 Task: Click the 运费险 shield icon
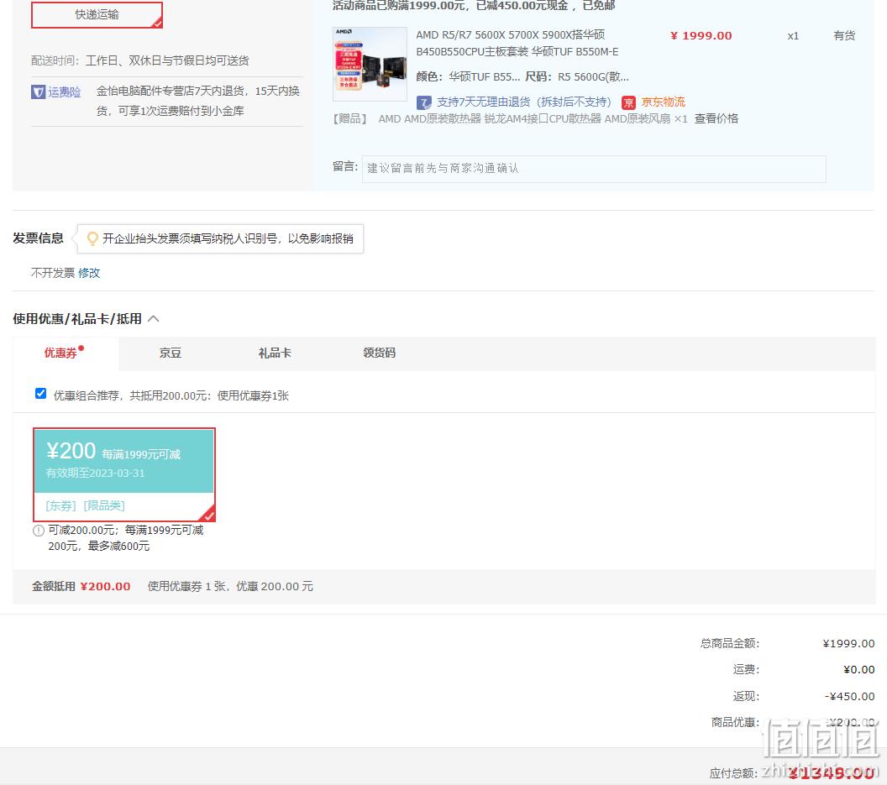pos(38,92)
